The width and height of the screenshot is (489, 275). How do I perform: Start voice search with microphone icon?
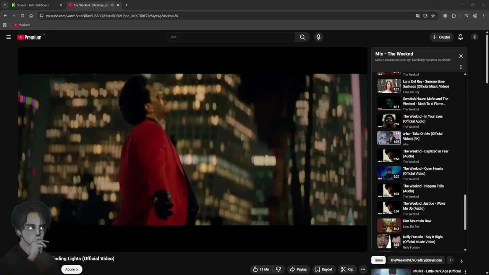pos(319,37)
